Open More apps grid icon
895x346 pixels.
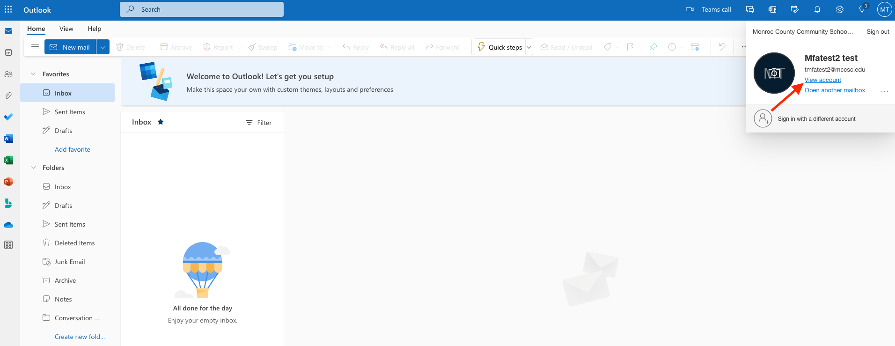8,245
